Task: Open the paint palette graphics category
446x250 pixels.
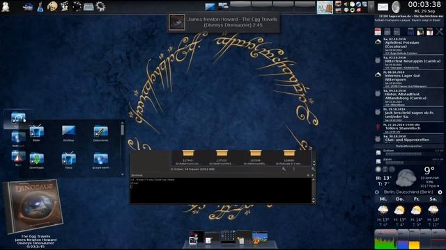Action: pyautogui.click(x=52, y=6)
